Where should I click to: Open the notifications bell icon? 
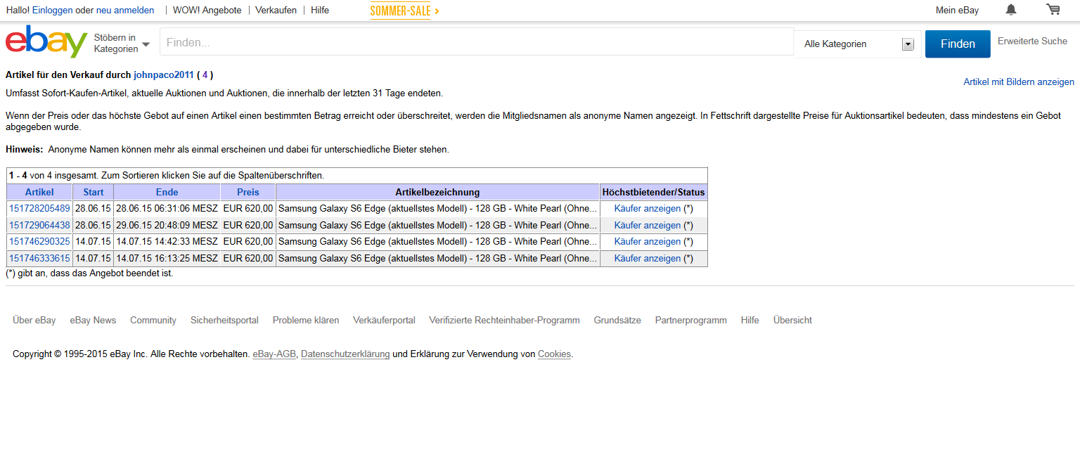(1011, 9)
